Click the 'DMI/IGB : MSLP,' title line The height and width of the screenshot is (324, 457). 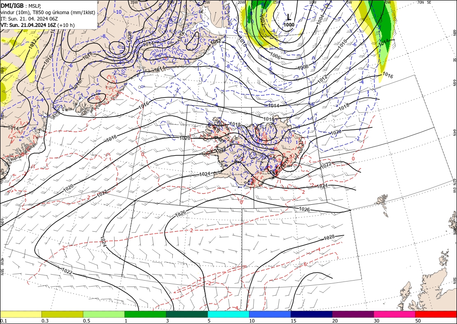pos(21,5)
